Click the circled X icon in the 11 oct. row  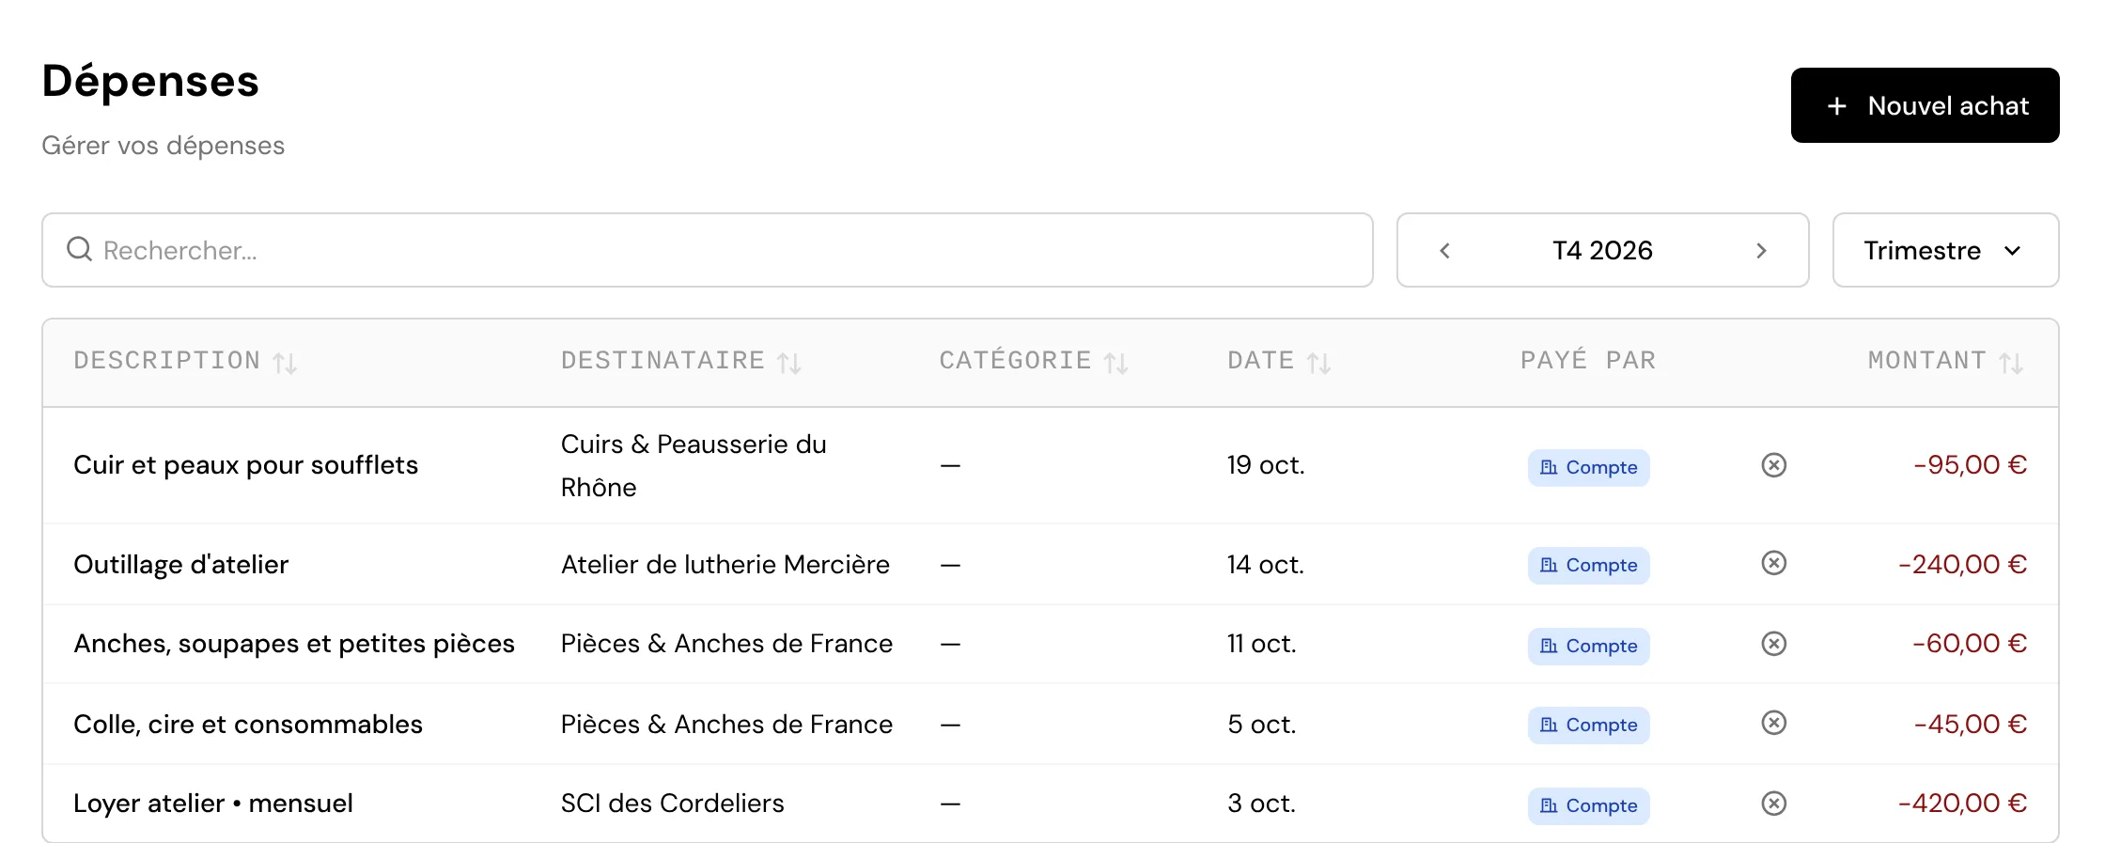[x=1773, y=644]
